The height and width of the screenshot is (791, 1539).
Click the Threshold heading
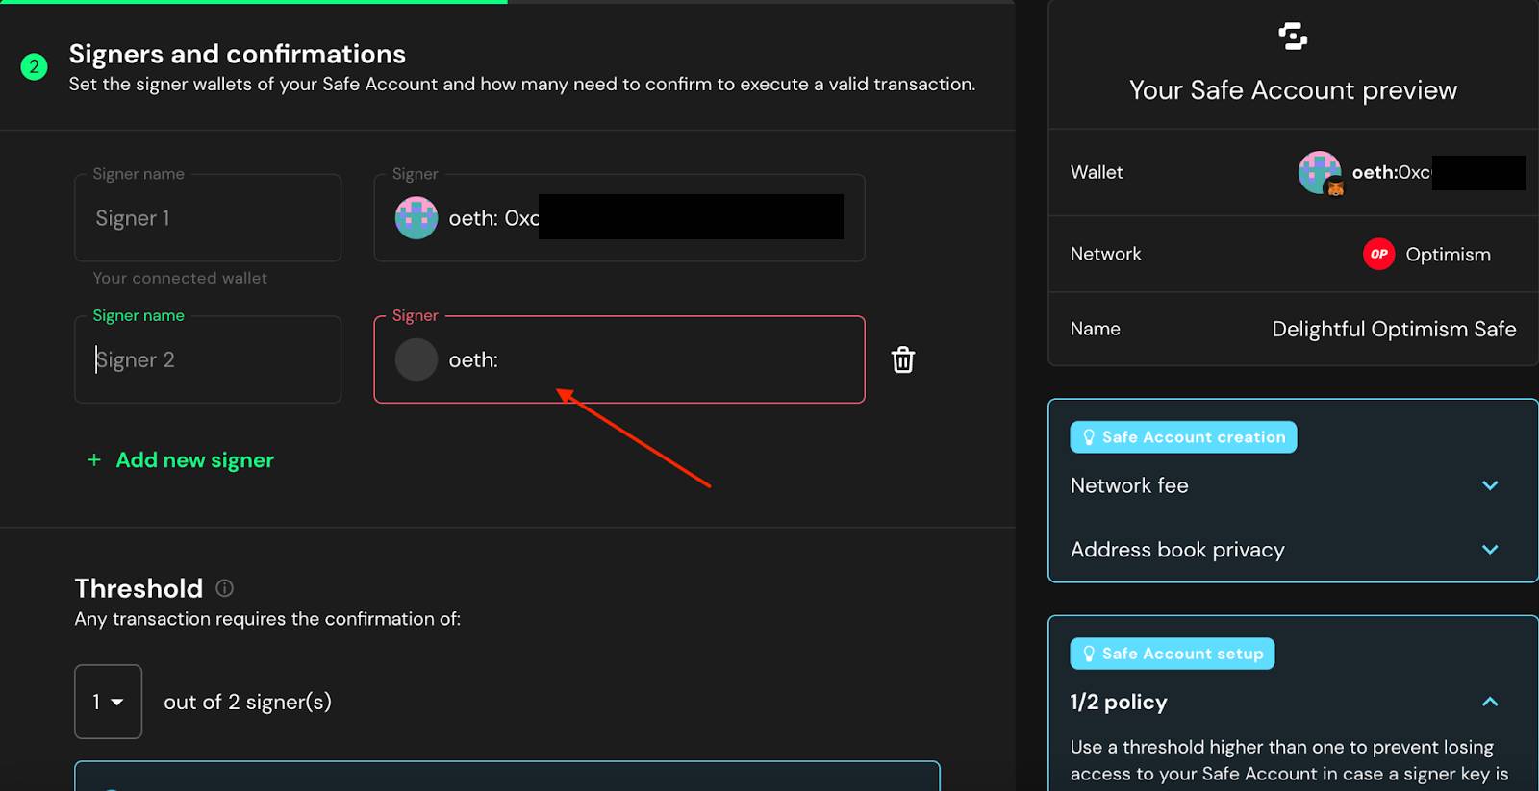pyautogui.click(x=139, y=587)
